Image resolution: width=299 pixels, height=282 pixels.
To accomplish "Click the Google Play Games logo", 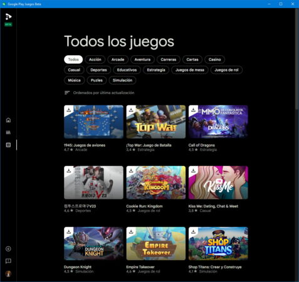I will [x=8, y=16].
